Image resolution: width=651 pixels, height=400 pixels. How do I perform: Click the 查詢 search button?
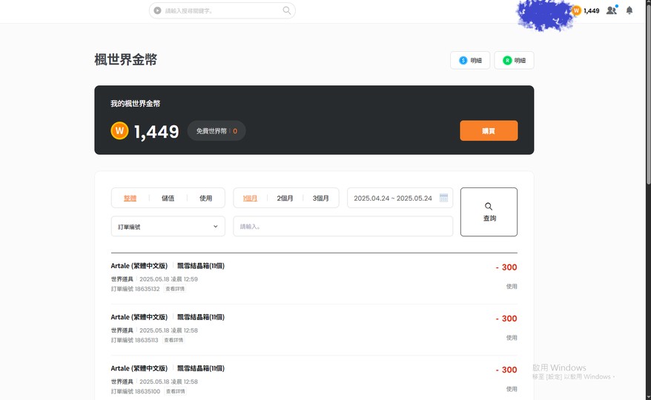[489, 212]
